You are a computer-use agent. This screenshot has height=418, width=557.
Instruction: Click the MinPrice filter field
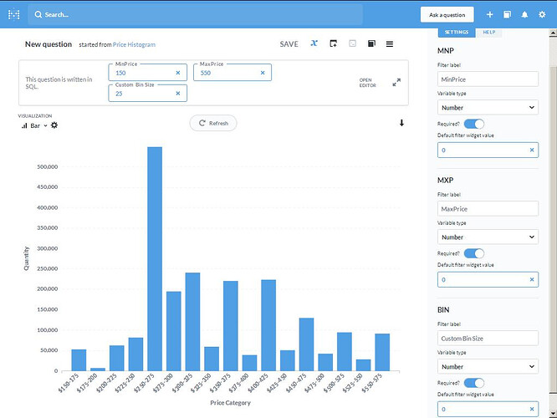[147, 73]
